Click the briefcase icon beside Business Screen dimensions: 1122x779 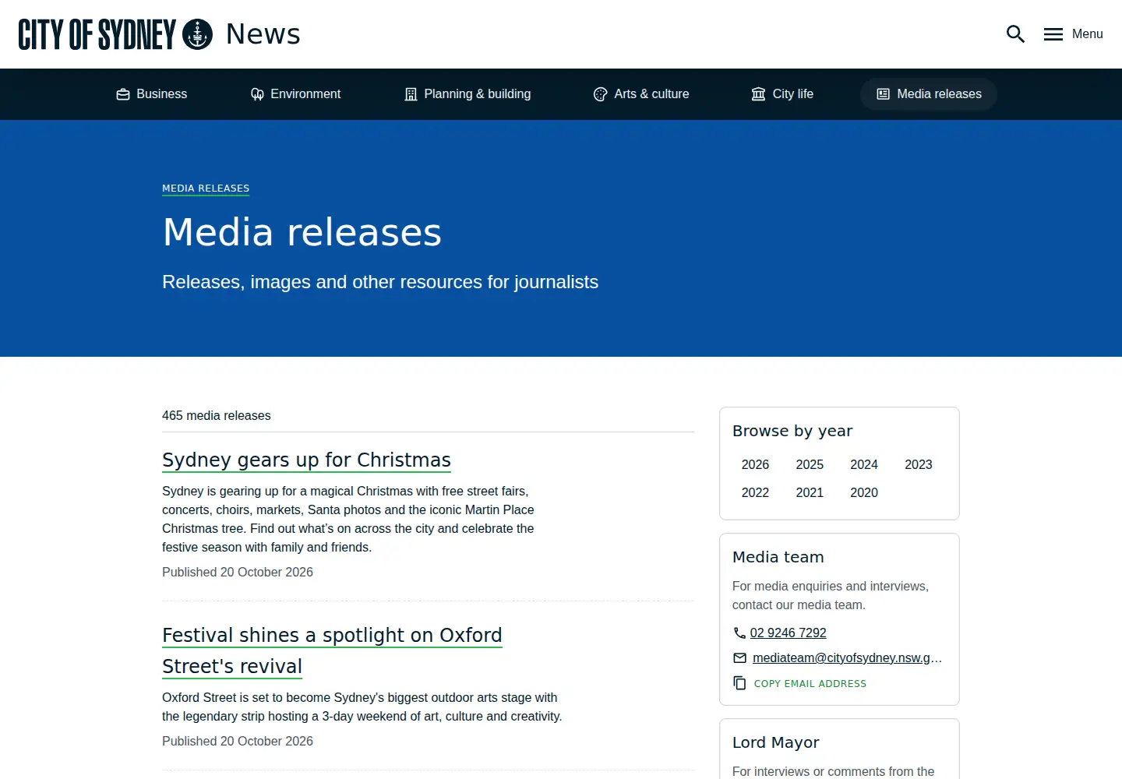coord(123,94)
